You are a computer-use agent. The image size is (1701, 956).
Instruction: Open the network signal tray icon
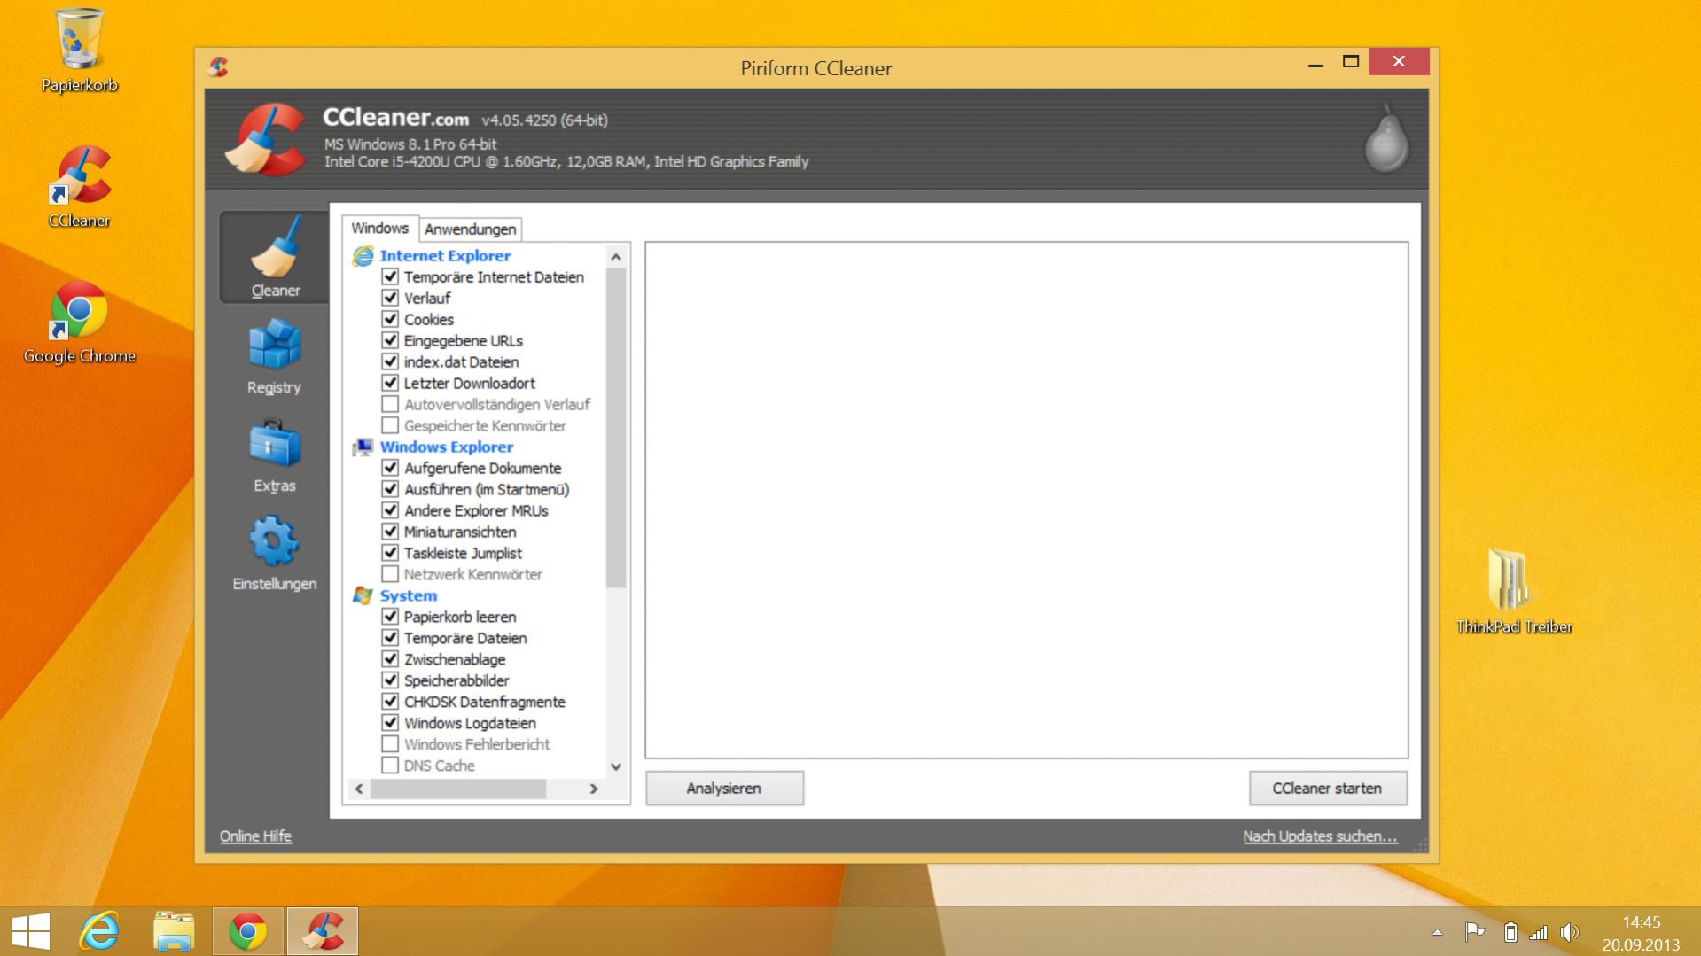pyautogui.click(x=1539, y=932)
